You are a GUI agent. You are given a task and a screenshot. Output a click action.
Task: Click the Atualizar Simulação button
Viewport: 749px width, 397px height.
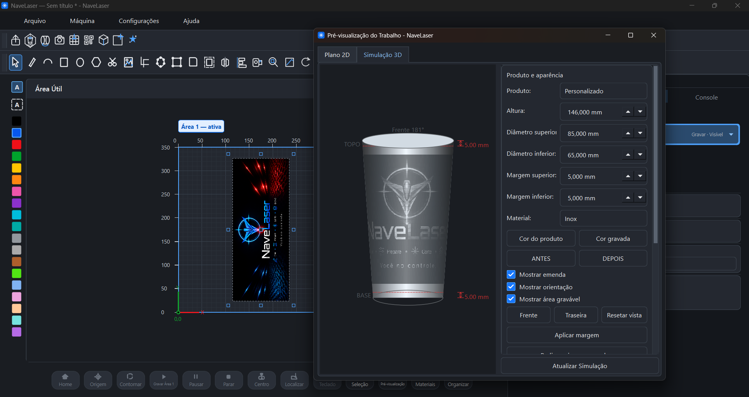[580, 366]
